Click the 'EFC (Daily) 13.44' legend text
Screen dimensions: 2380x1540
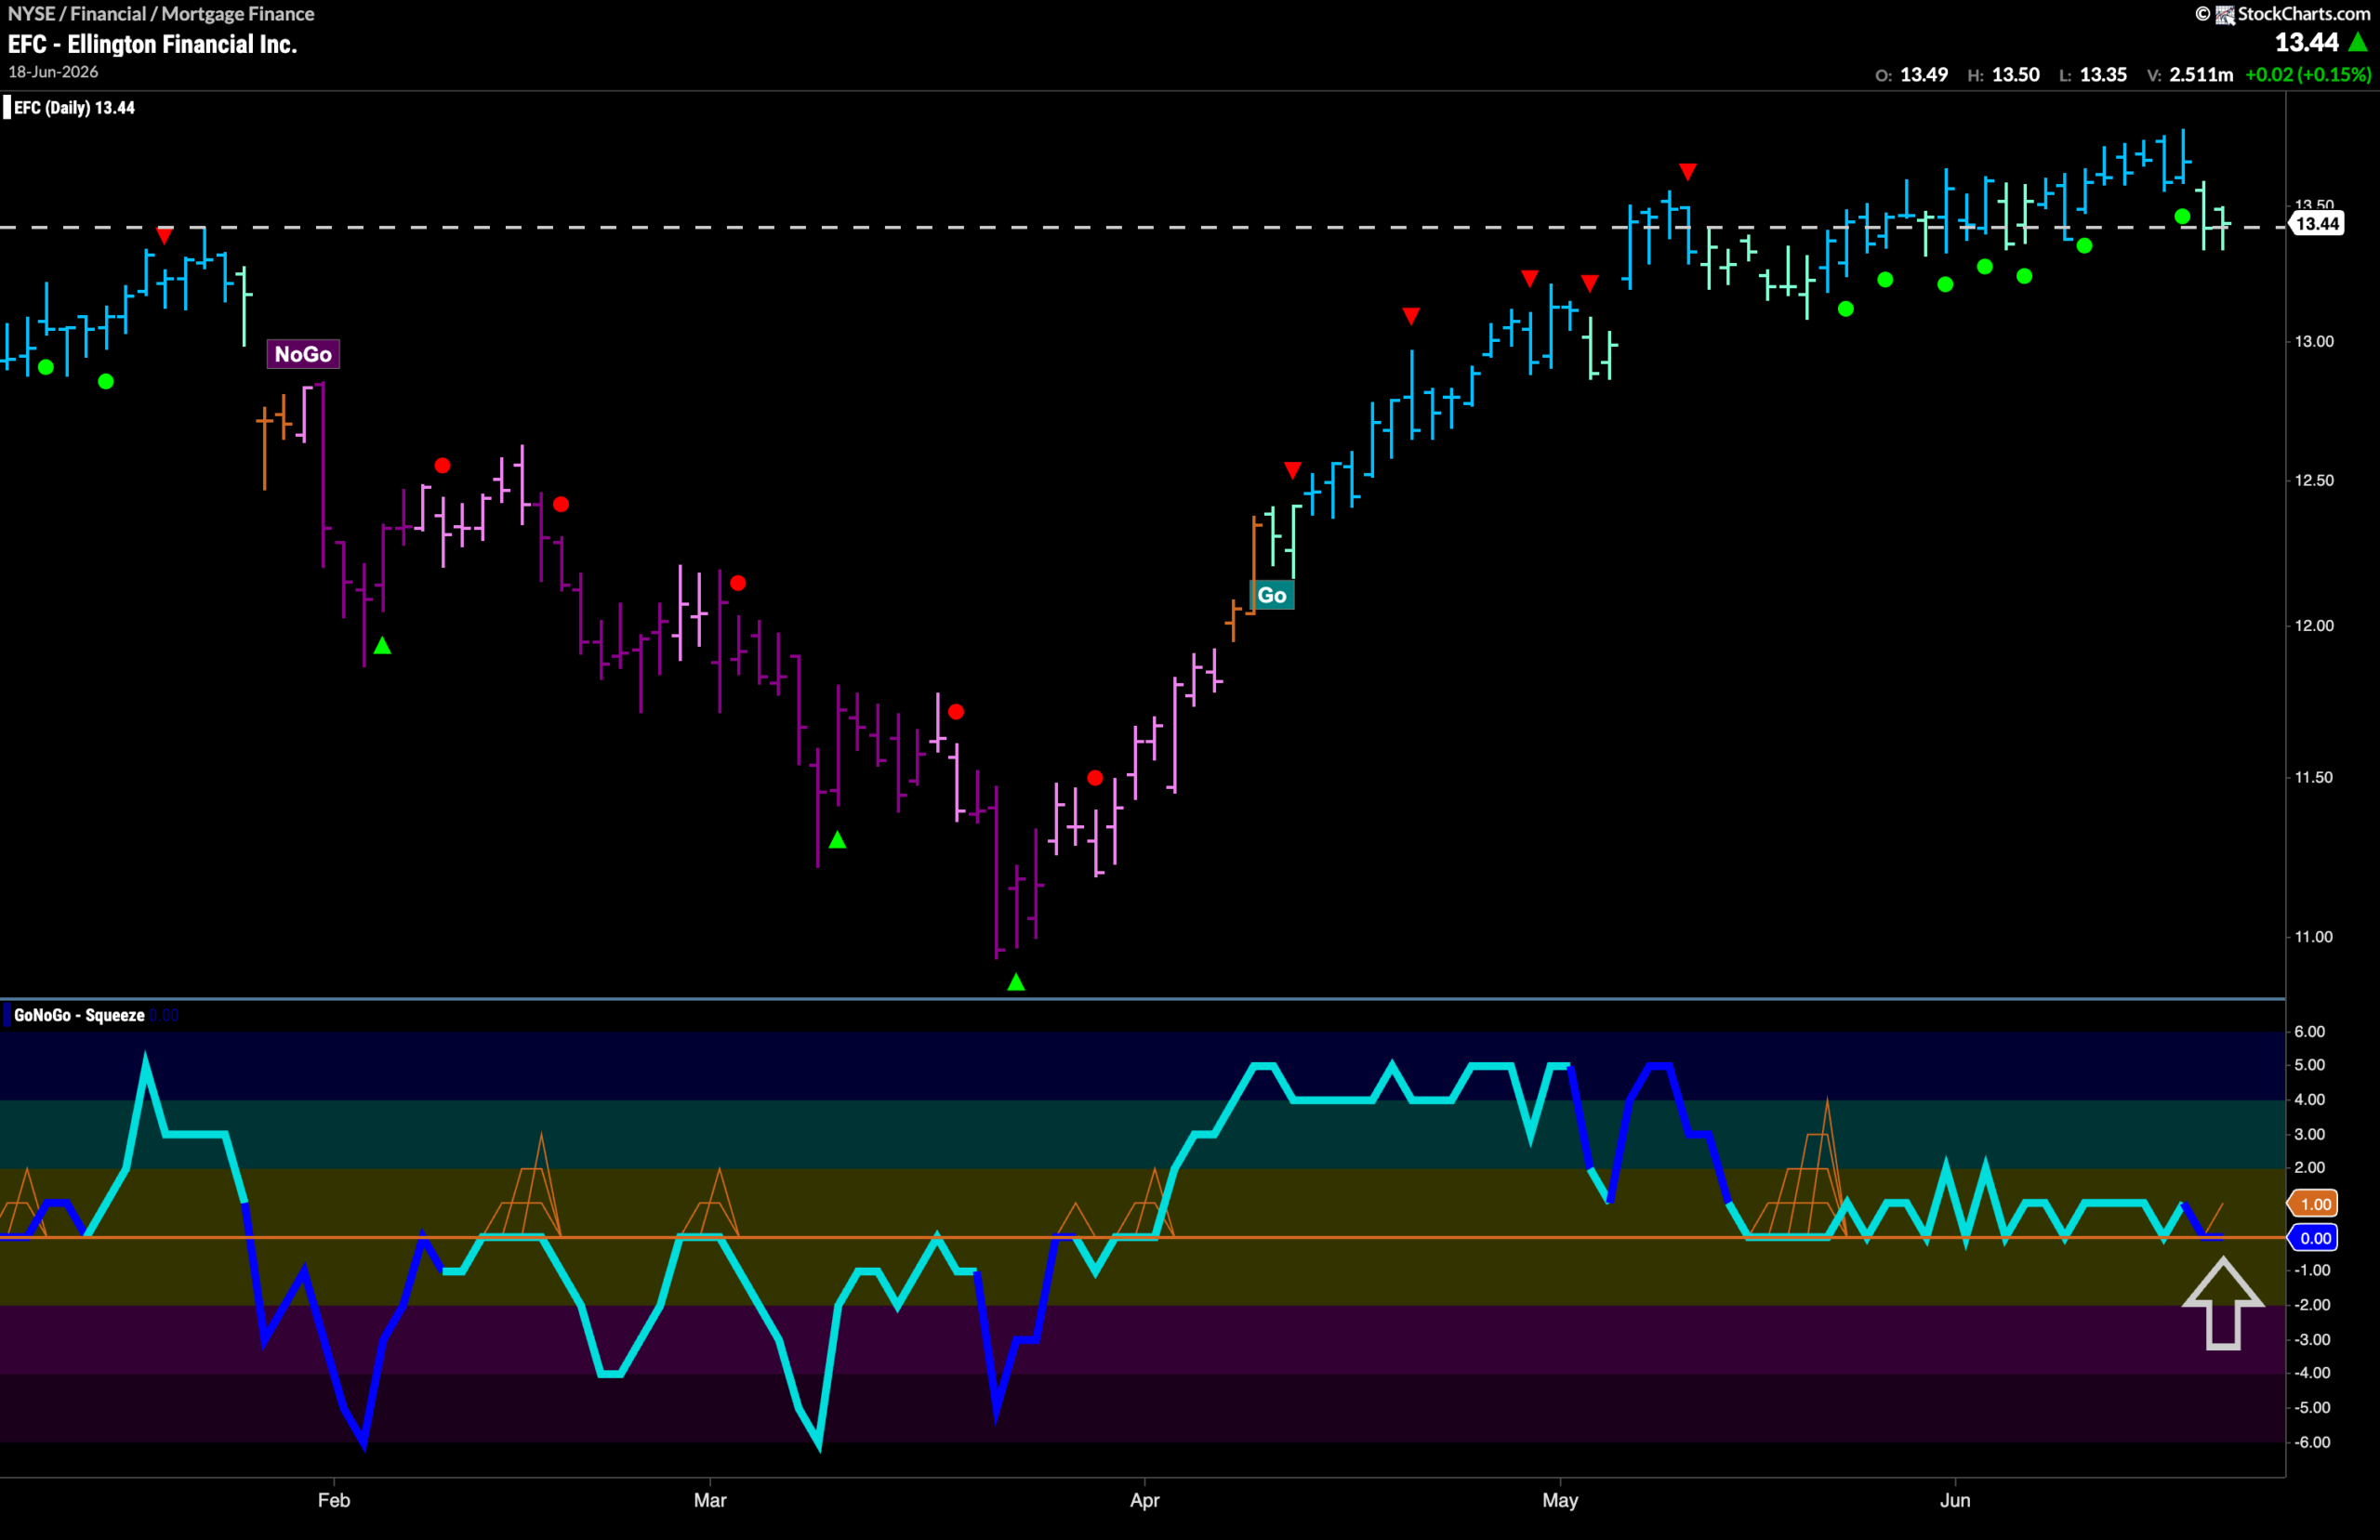pos(74,107)
